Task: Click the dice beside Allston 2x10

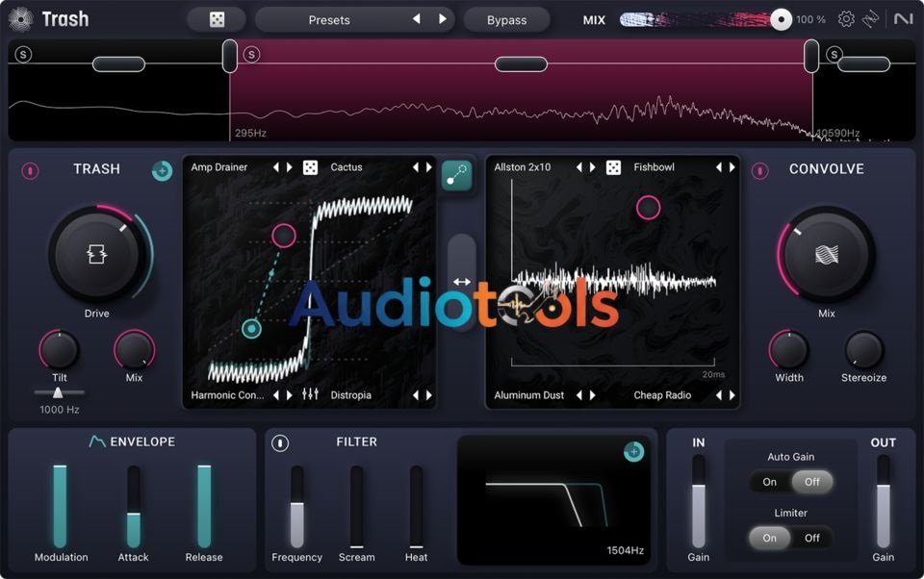Action: (612, 166)
